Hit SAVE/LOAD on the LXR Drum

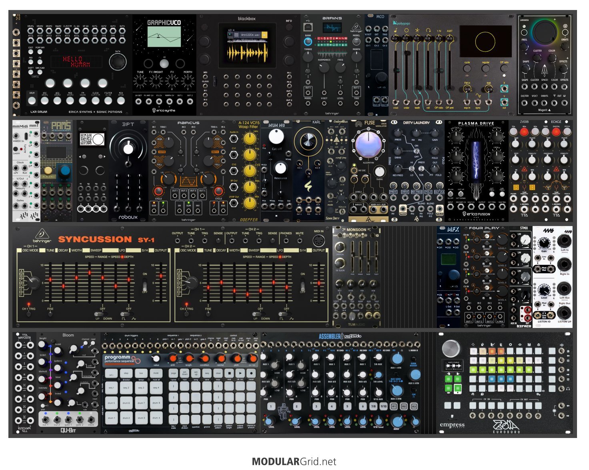tap(40, 72)
